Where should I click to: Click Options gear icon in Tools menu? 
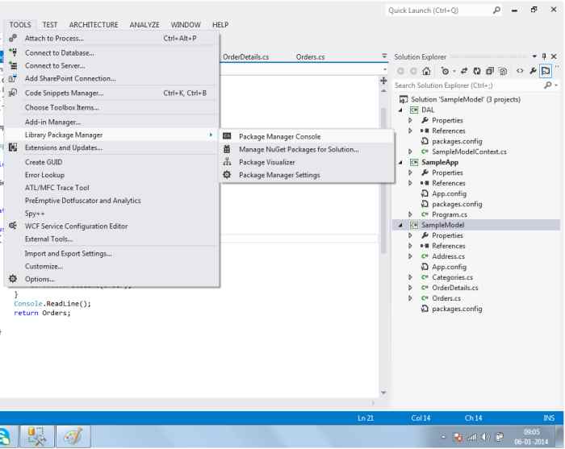pyautogui.click(x=13, y=279)
